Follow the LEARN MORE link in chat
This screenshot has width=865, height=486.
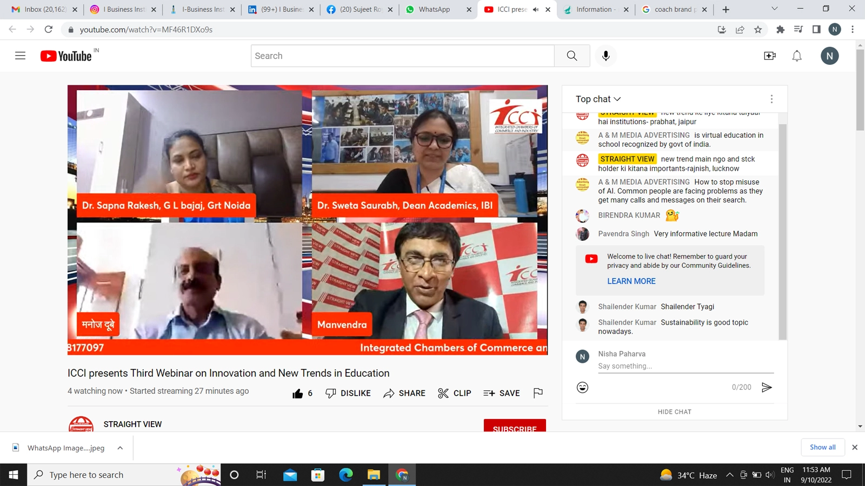pyautogui.click(x=631, y=281)
